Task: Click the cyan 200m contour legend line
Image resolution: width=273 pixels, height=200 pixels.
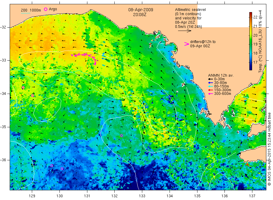Action: tap(25, 13)
